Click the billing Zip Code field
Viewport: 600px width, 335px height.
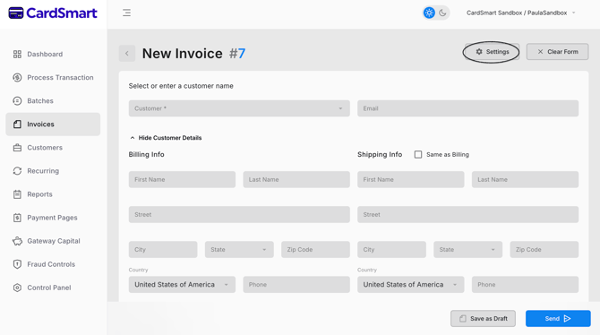(x=316, y=250)
